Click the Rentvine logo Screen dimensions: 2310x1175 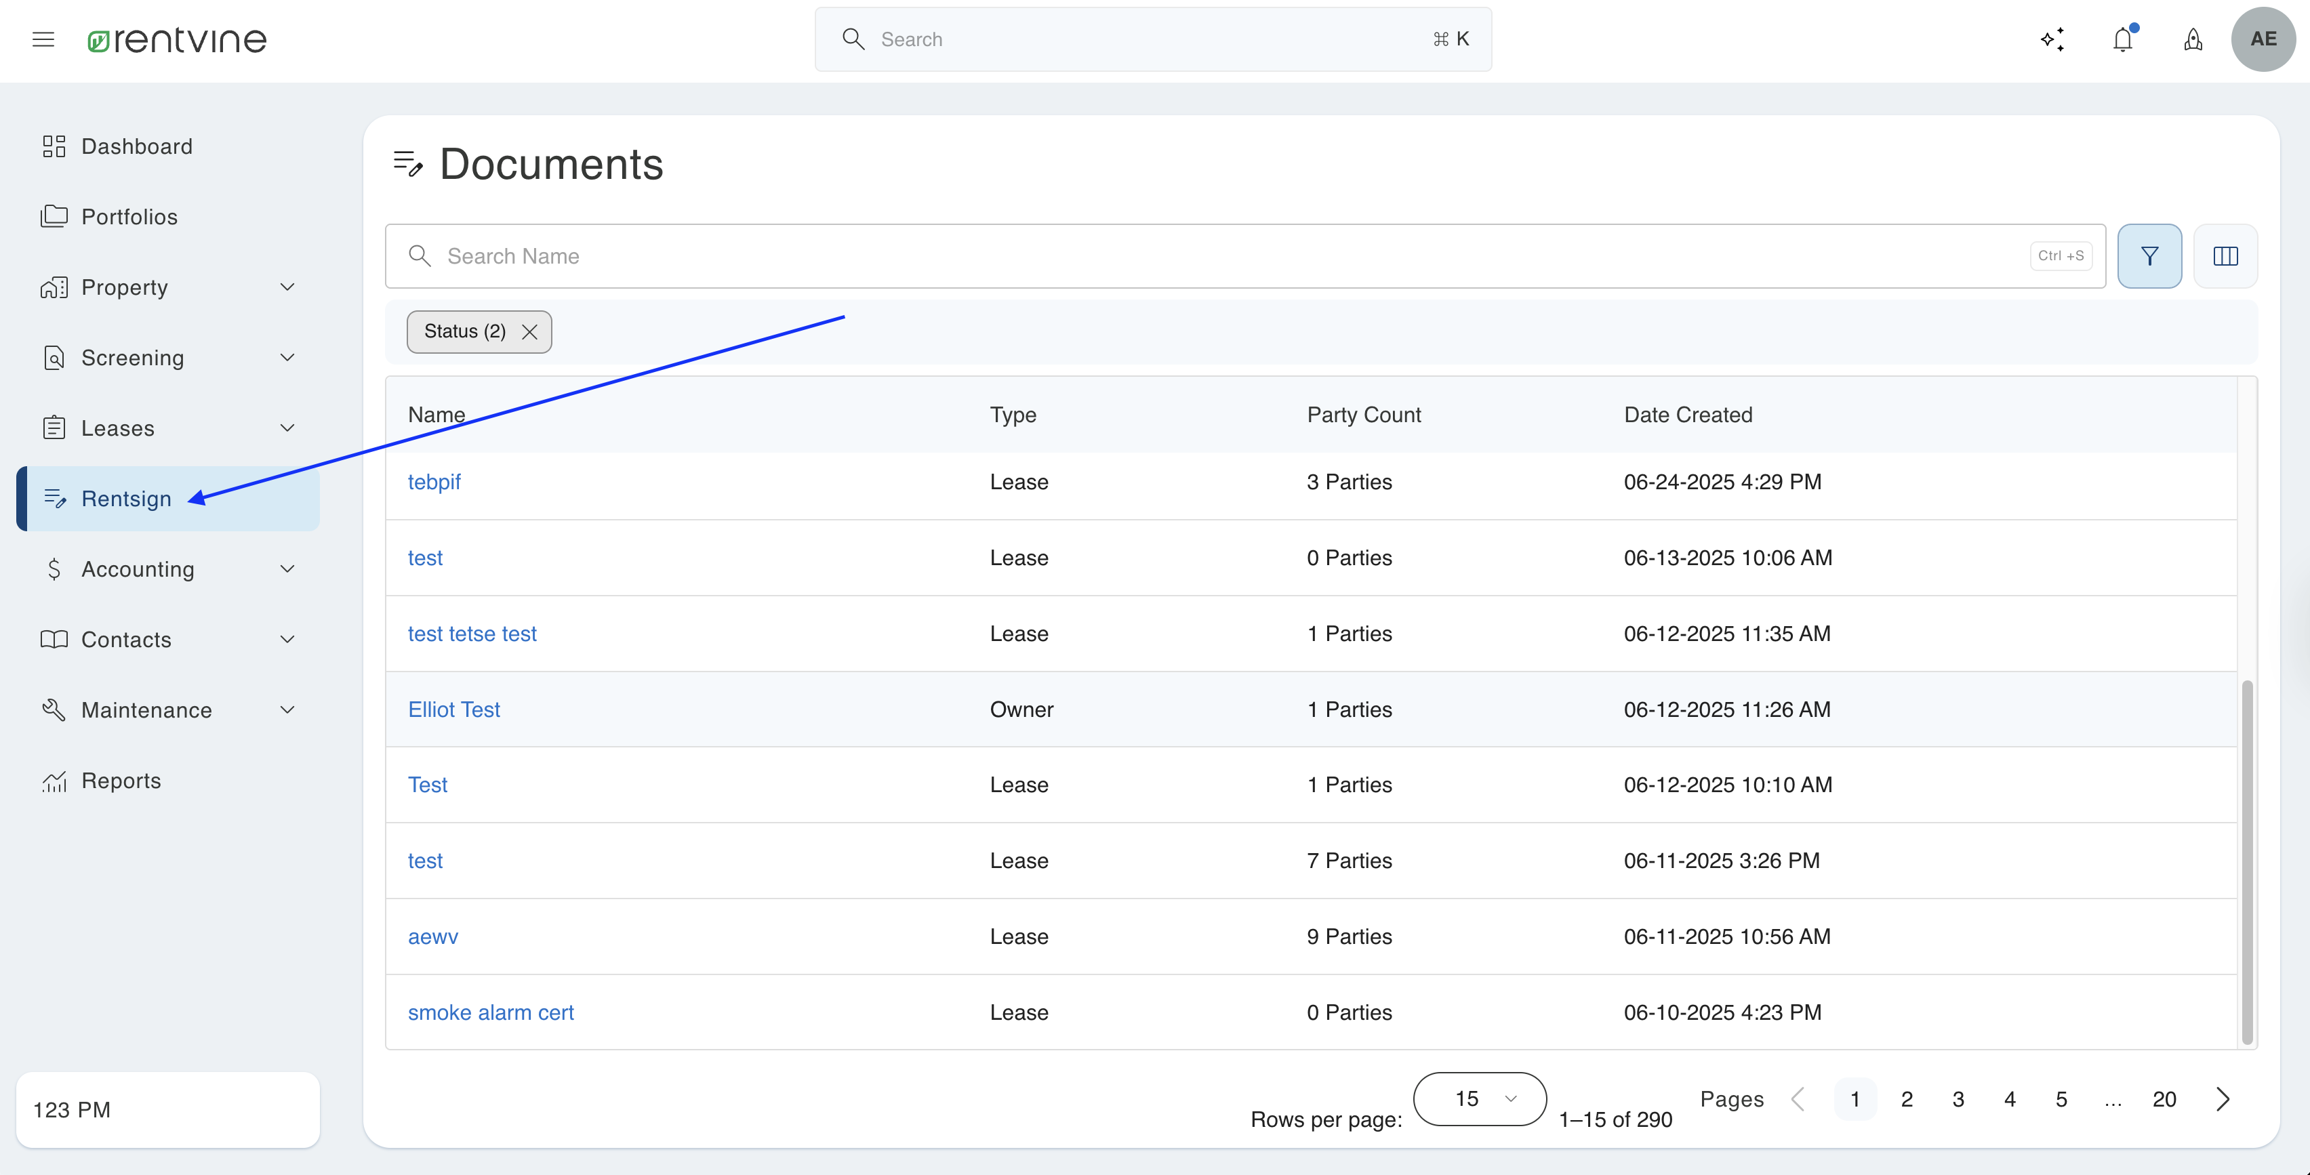(177, 39)
